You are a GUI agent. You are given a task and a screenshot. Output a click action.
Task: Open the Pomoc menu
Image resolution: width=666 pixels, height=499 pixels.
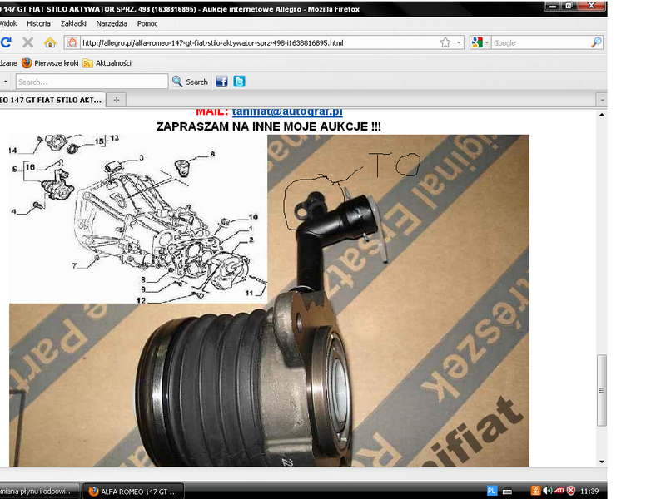[147, 24]
